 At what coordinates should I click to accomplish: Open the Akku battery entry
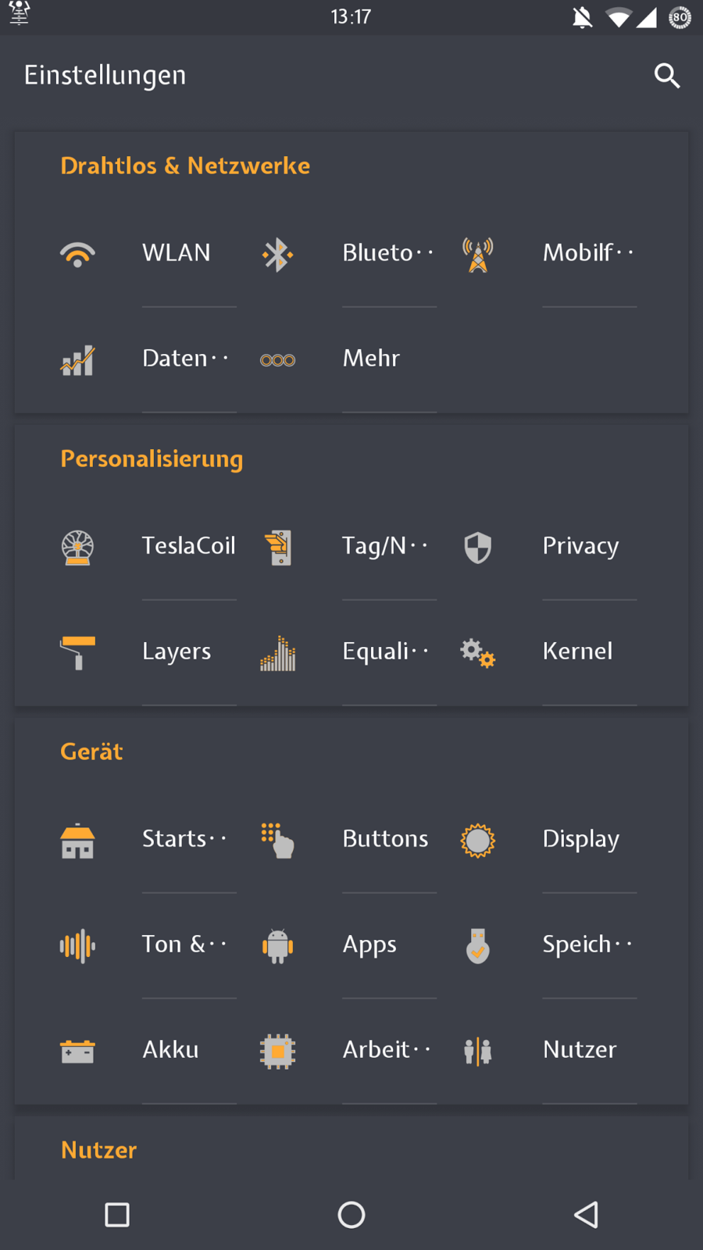(x=170, y=1050)
